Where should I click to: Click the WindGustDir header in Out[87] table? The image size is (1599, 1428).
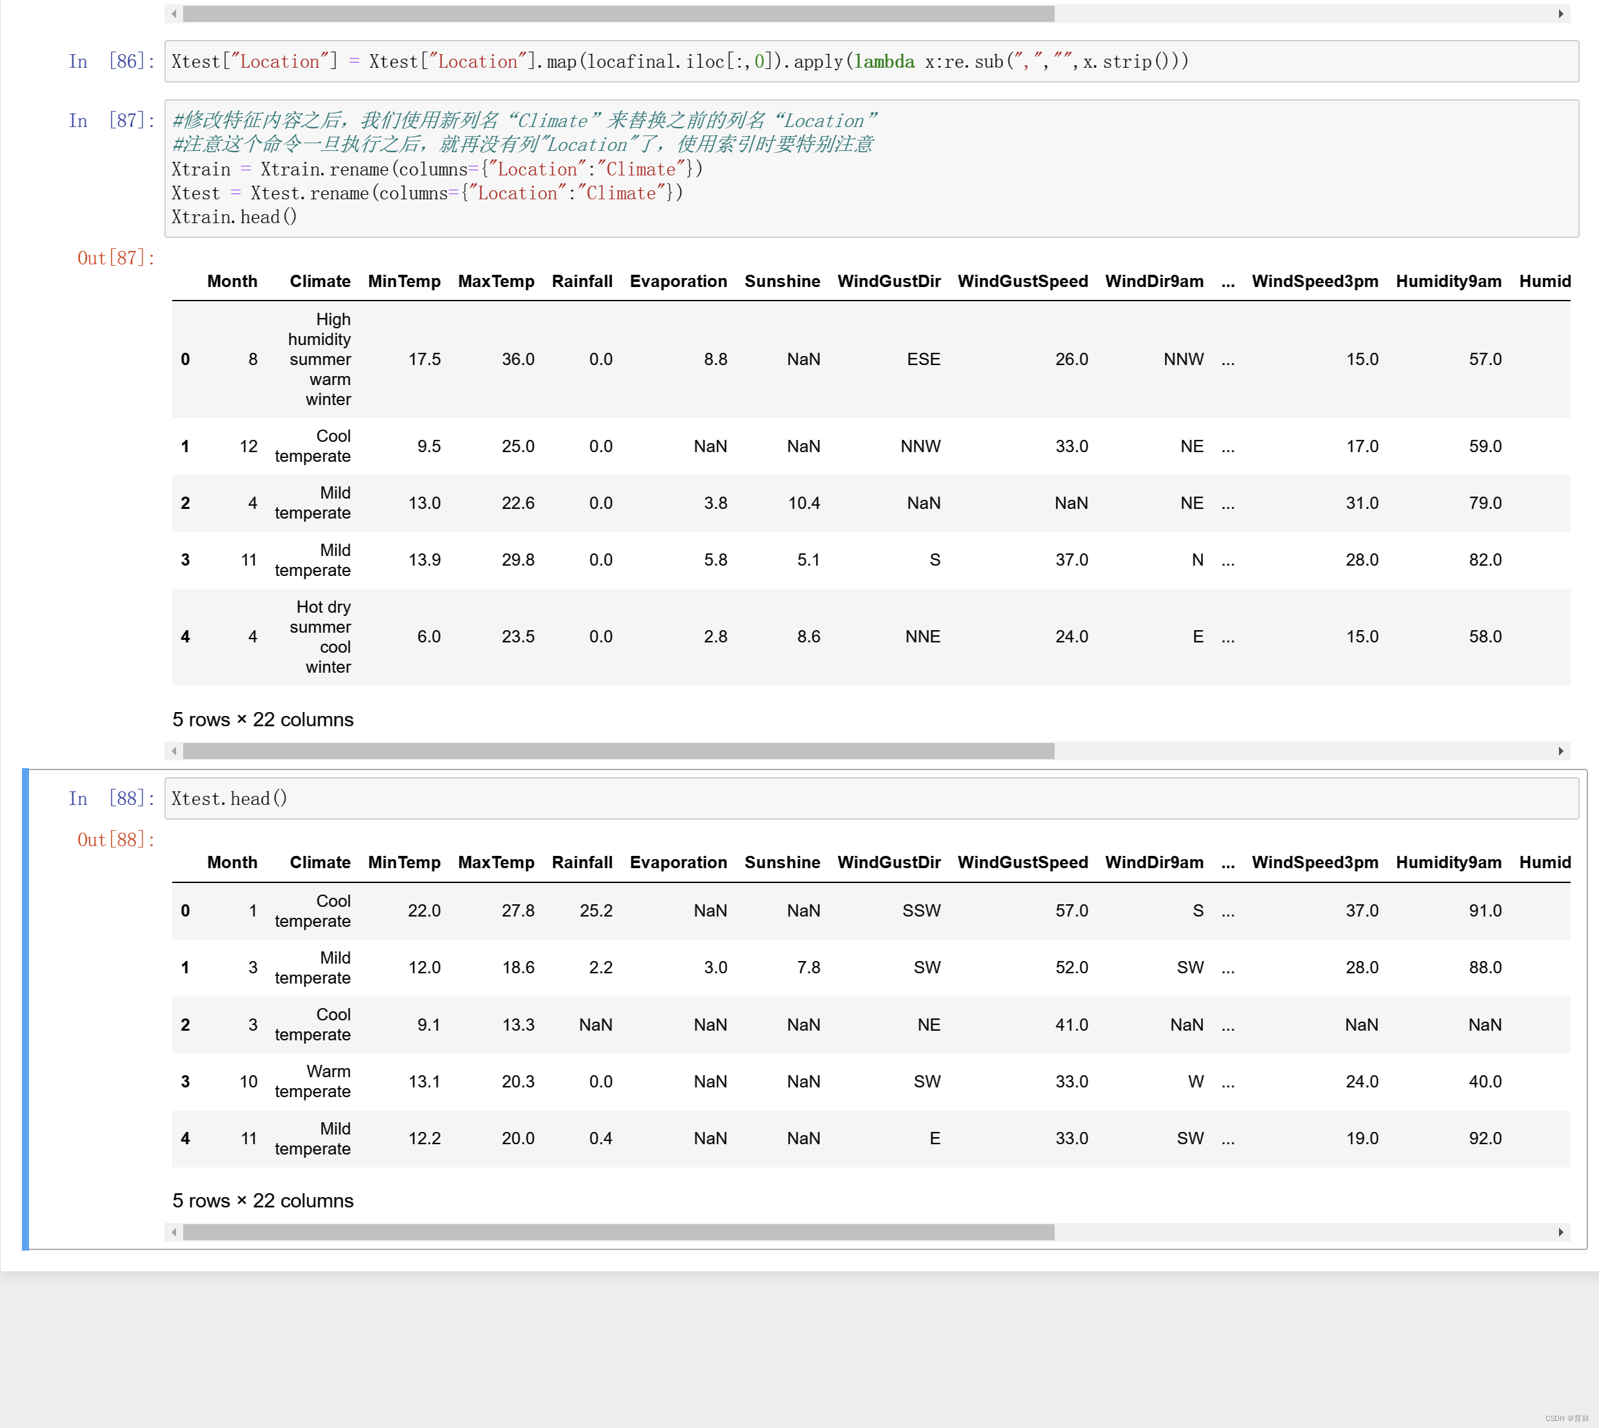tap(889, 281)
